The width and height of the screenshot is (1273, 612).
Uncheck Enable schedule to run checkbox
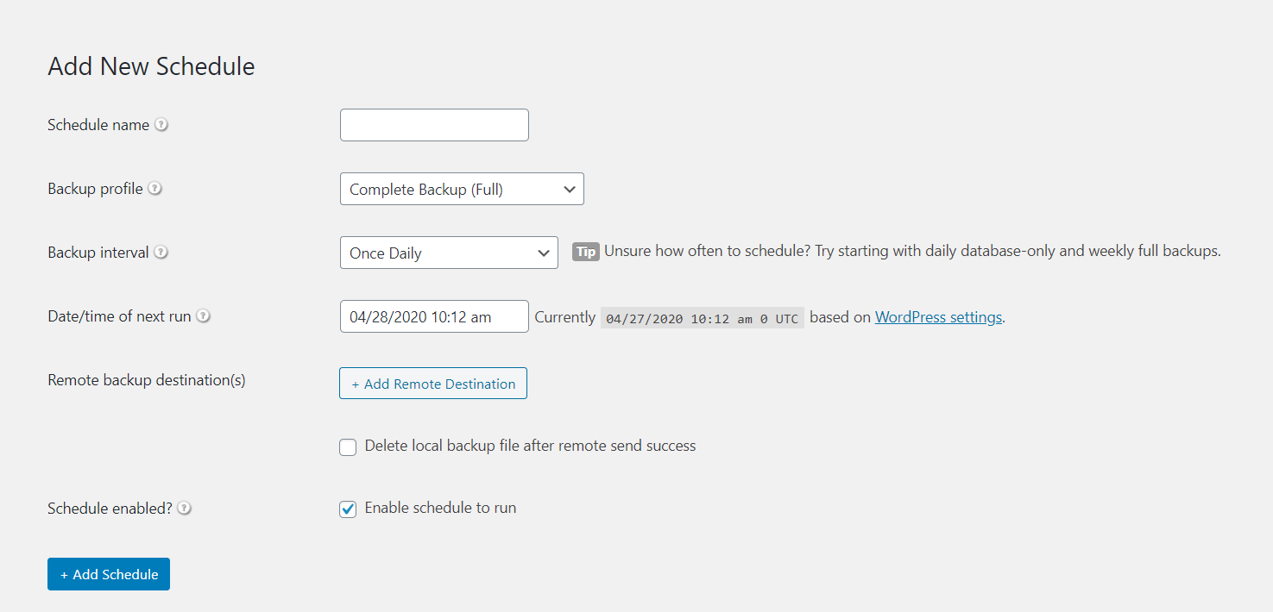pos(348,509)
